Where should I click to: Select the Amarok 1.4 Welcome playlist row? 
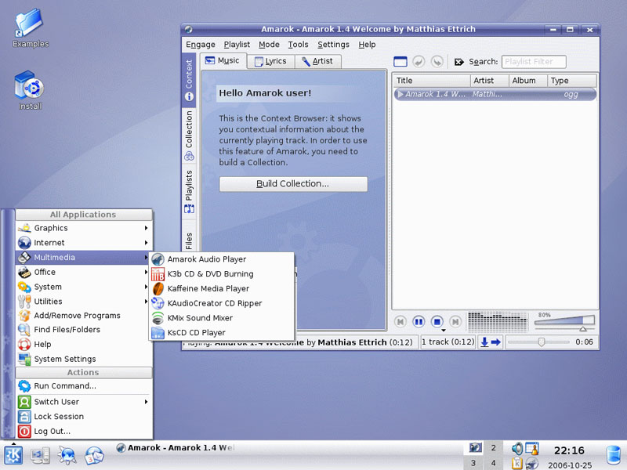495,94
